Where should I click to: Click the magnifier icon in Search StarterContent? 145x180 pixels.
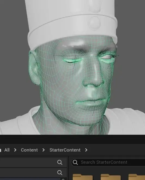(x=75, y=162)
